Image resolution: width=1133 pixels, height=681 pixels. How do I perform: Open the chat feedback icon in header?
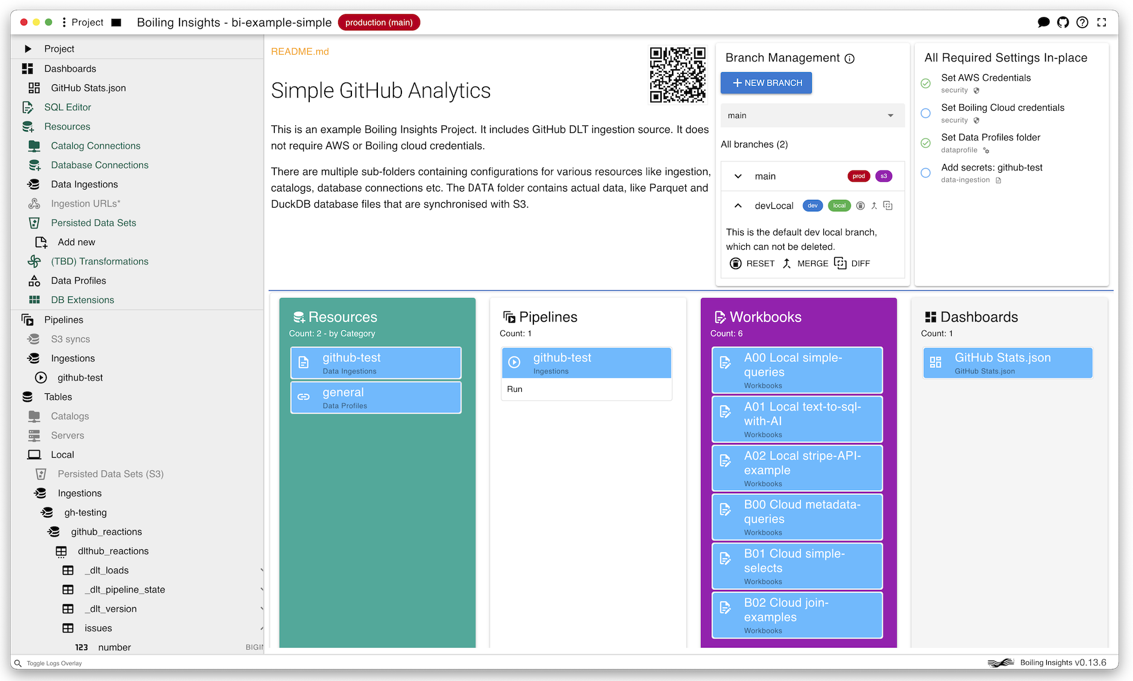tap(1043, 22)
